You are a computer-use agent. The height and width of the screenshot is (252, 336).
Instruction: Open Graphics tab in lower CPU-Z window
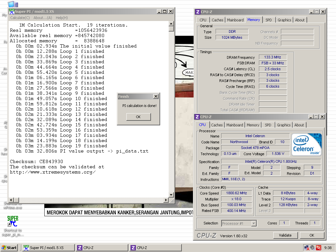point(284,125)
